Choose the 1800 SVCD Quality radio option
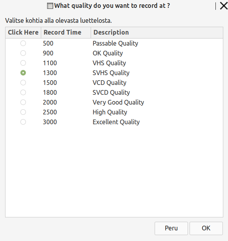This screenshot has width=228, height=241. 23,92
